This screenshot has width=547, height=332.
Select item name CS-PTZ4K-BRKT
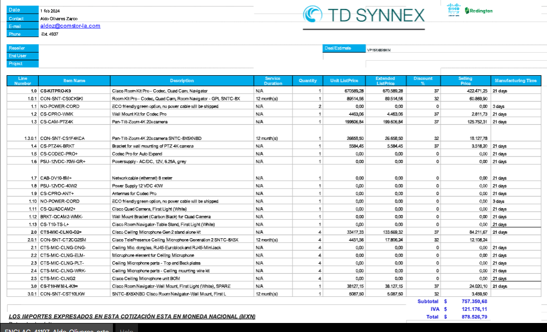click(x=57, y=146)
